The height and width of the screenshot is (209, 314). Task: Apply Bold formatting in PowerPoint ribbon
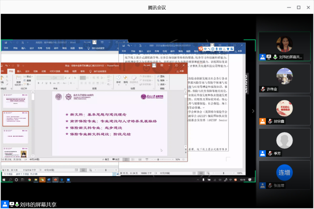pyautogui.click(x=38, y=83)
